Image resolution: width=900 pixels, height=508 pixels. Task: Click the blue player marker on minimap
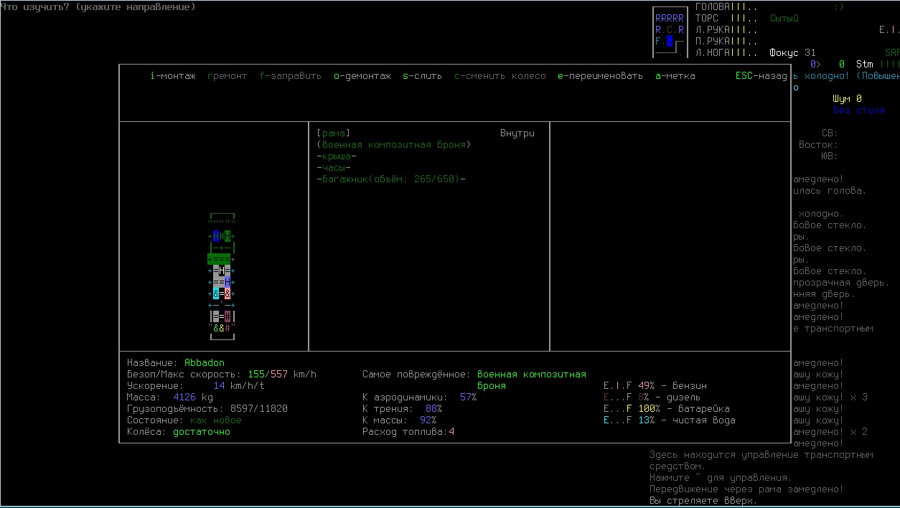click(670, 41)
